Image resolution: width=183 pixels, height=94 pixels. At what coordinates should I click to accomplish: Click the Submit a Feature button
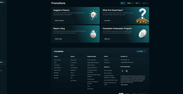click(59, 20)
